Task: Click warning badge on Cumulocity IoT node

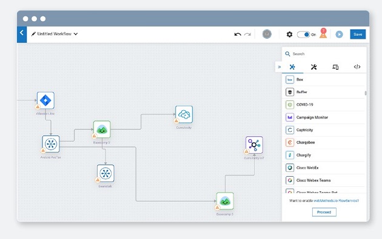Action: point(246,151)
